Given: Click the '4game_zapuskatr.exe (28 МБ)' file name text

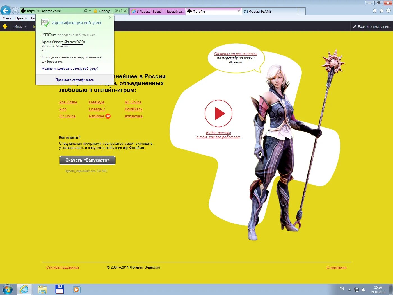Looking at the screenshot, I should (x=86, y=171).
